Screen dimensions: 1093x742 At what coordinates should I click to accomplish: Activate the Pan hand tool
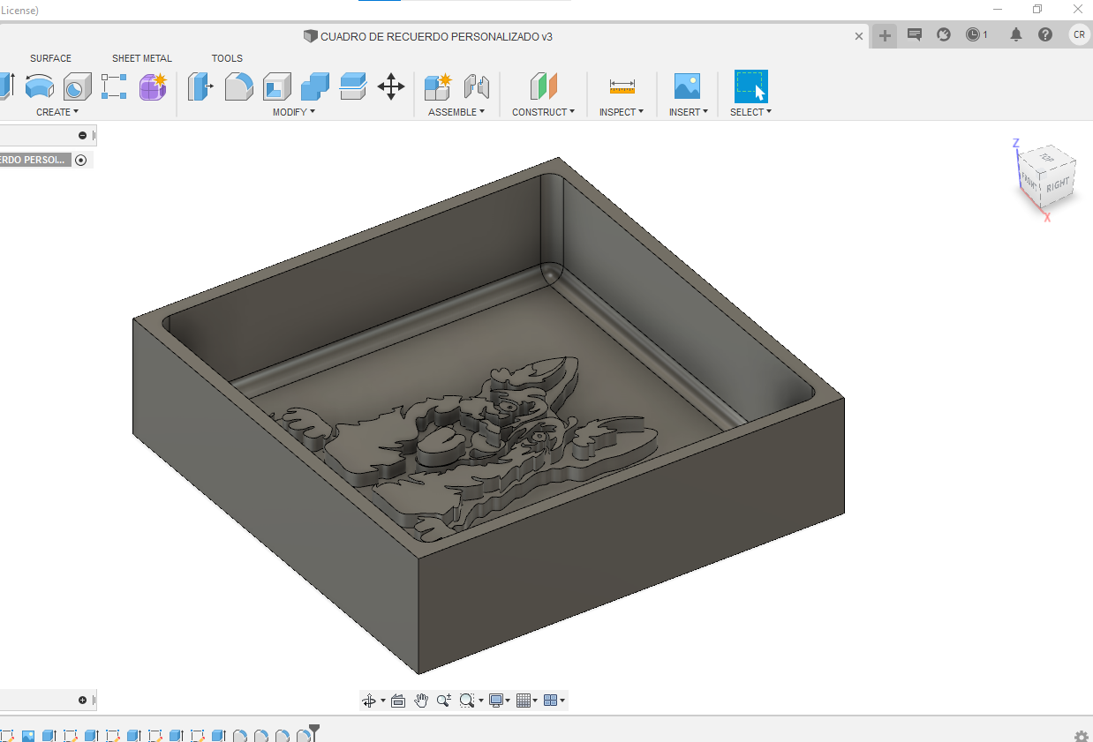pyautogui.click(x=421, y=701)
